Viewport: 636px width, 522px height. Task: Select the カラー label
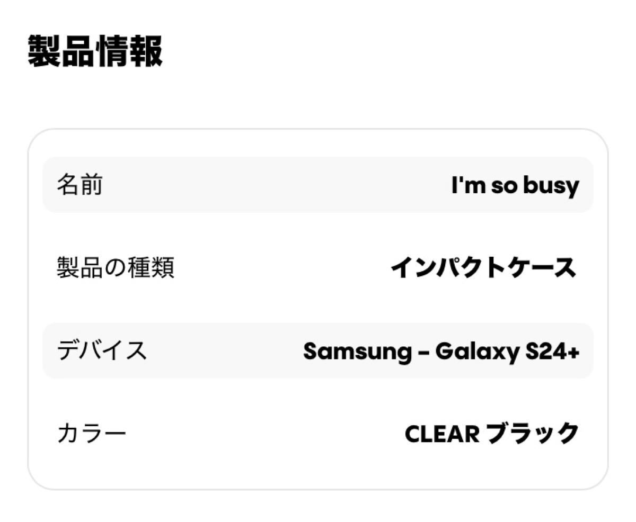(92, 434)
